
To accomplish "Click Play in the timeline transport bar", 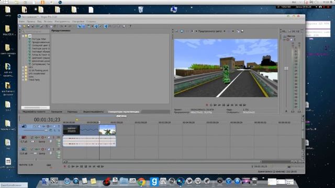I will click(77, 166).
